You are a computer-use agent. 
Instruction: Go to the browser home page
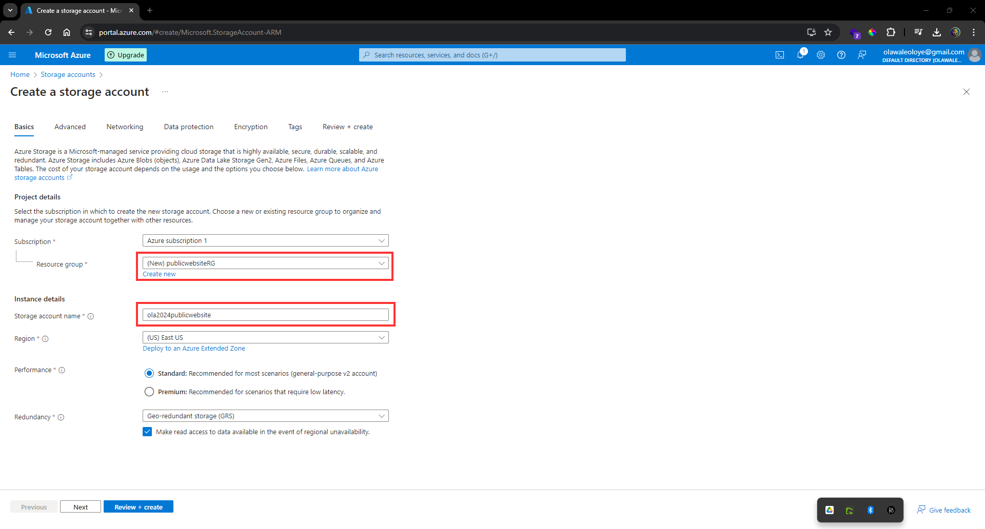(67, 32)
